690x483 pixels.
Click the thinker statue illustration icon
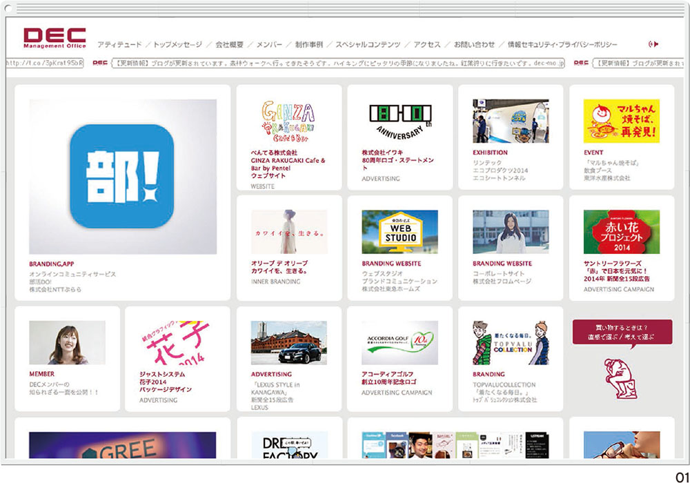pyautogui.click(x=620, y=379)
